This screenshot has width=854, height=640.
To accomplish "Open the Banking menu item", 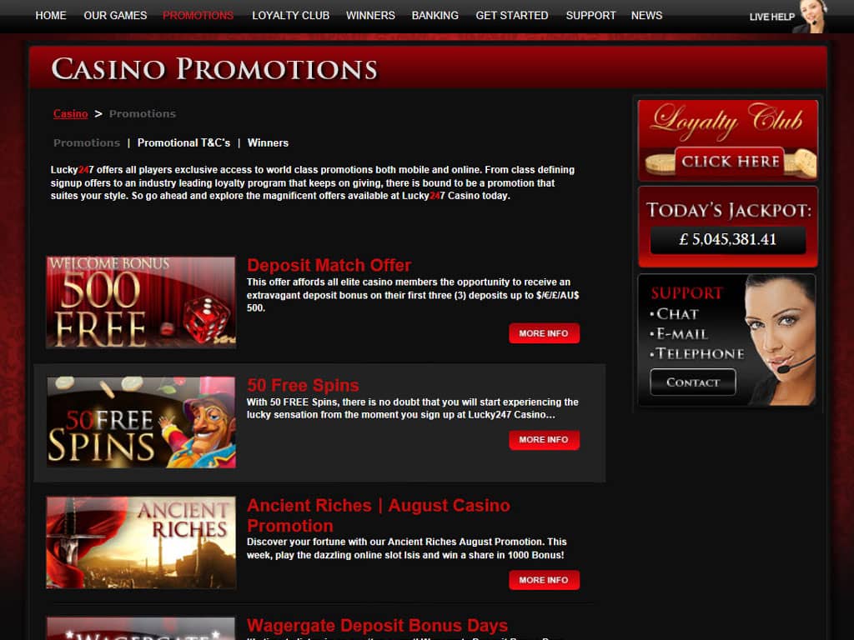I will click(435, 16).
